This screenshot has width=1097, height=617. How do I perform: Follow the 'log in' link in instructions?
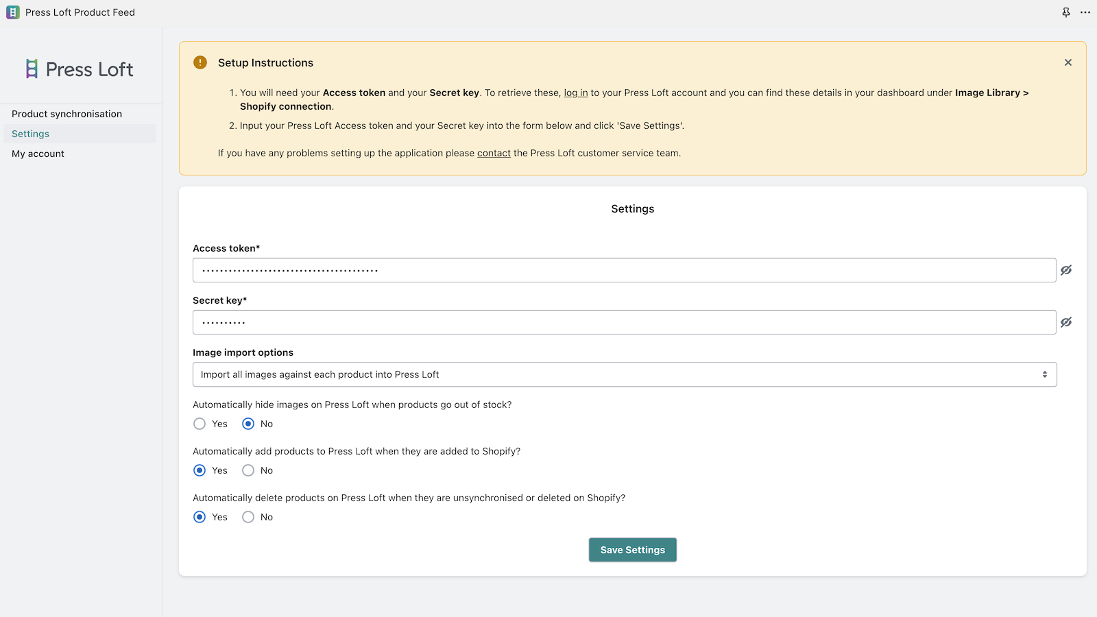click(x=576, y=93)
